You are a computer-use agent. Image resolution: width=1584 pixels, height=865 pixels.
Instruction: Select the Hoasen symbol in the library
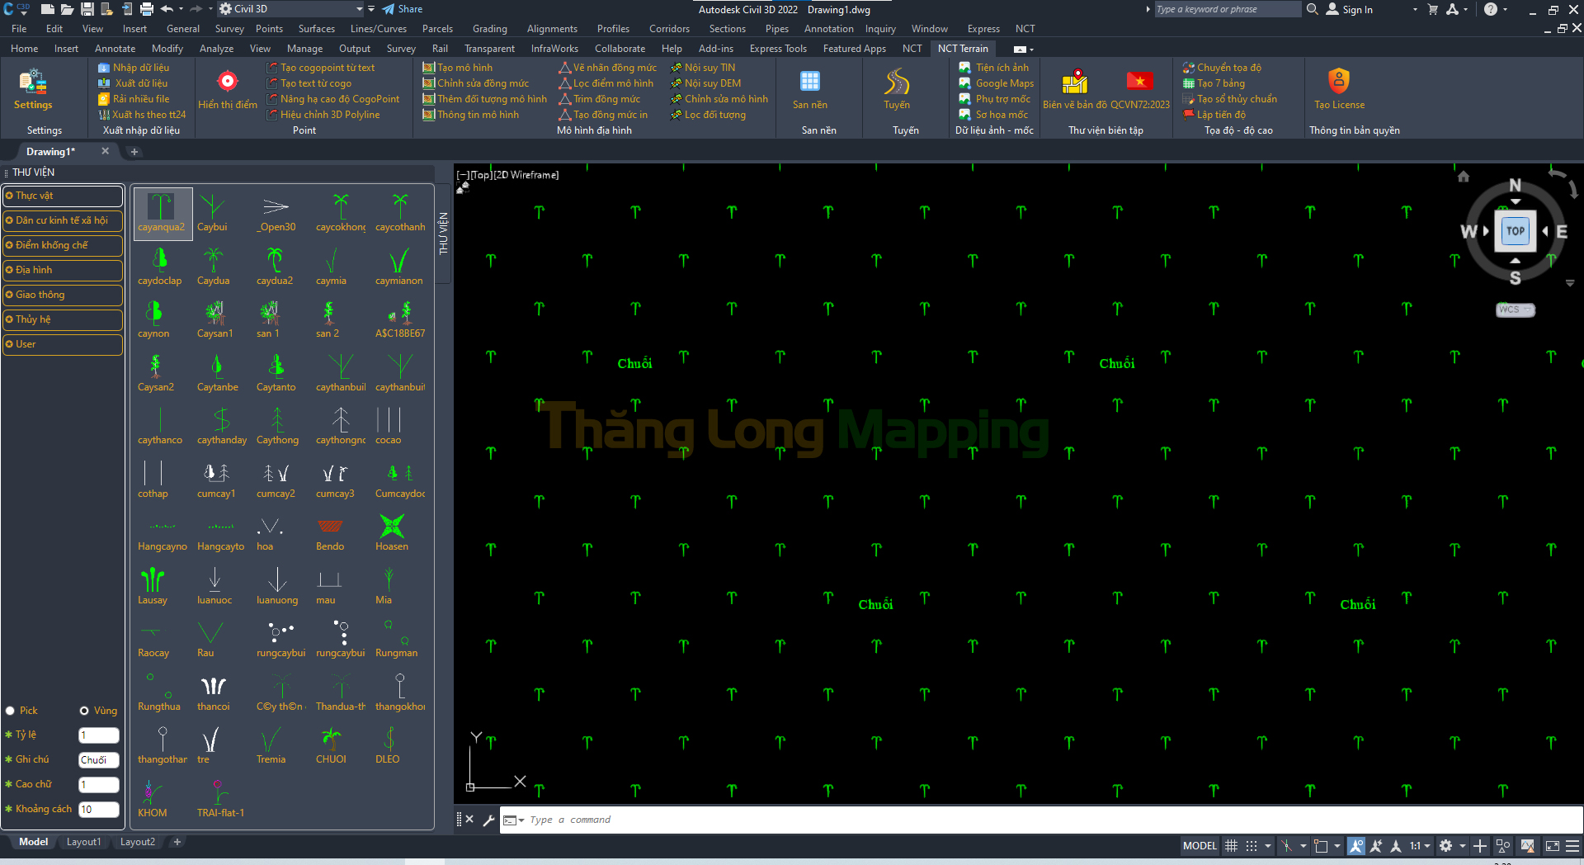point(391,527)
